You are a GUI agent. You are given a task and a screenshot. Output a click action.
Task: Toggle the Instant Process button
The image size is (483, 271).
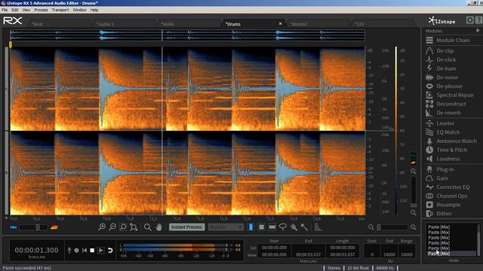tap(186, 227)
